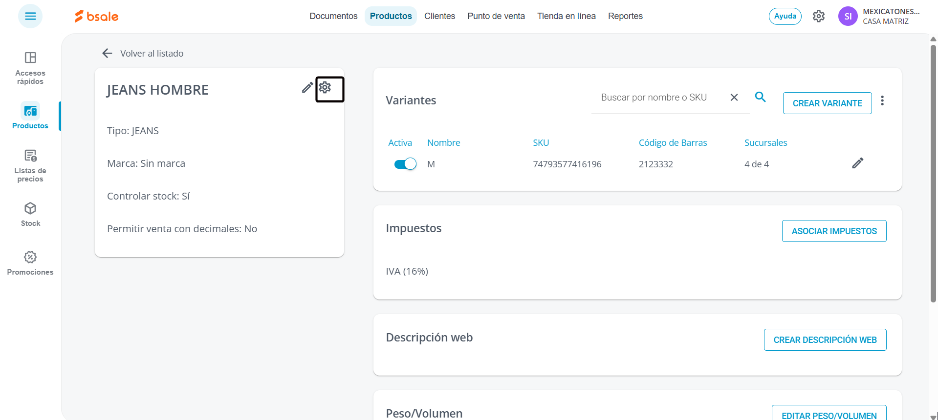Image resolution: width=938 pixels, height=420 pixels.
Task: Open the Reportes menu
Action: [625, 16]
